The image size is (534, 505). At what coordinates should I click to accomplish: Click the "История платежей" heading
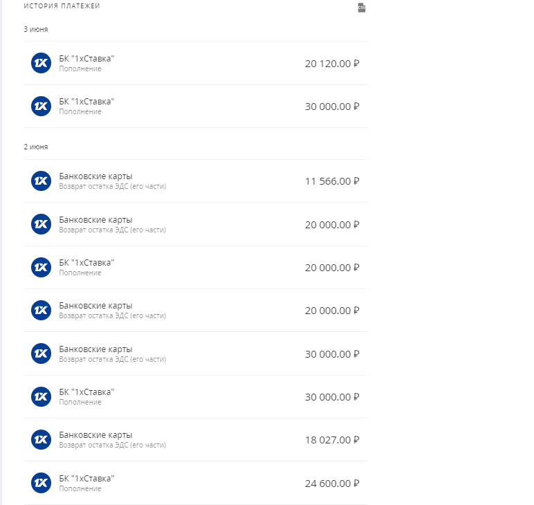tap(62, 6)
